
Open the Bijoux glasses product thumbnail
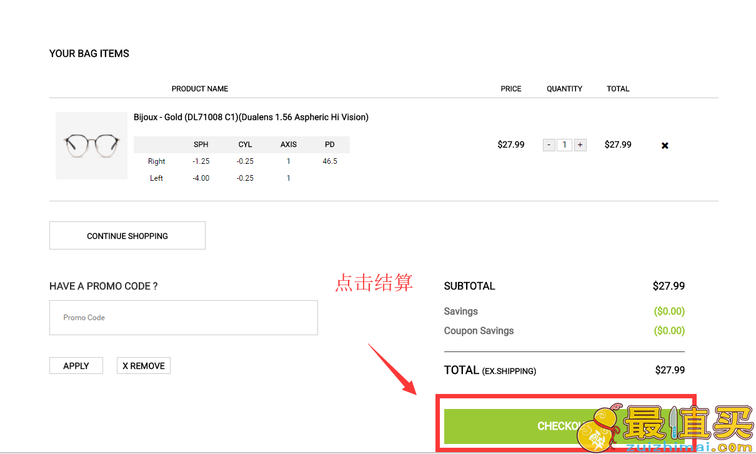(x=91, y=146)
